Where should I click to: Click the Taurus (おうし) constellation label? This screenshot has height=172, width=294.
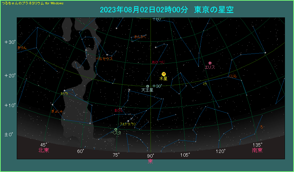(119, 110)
